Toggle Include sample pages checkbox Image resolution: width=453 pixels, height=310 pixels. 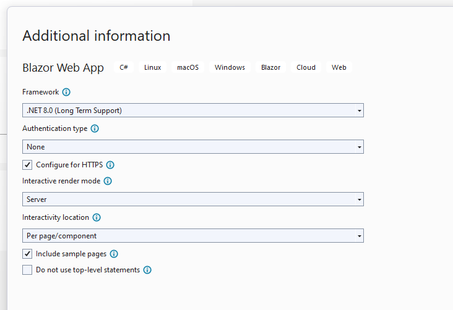tap(27, 254)
